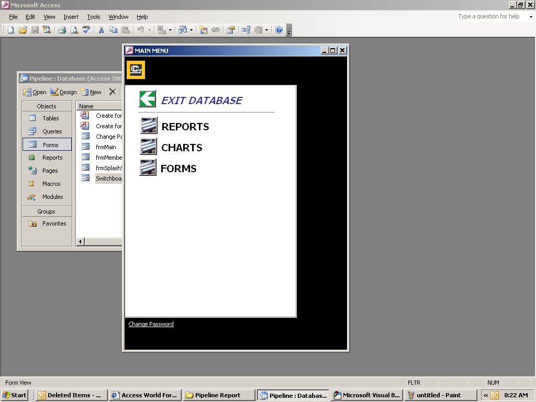
Task: Click the REPORTS switchboard button
Action: tap(149, 126)
